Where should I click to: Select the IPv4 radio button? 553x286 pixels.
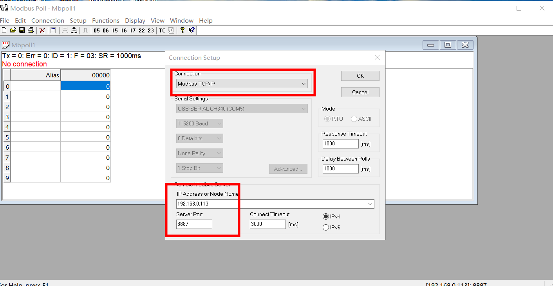(x=326, y=216)
